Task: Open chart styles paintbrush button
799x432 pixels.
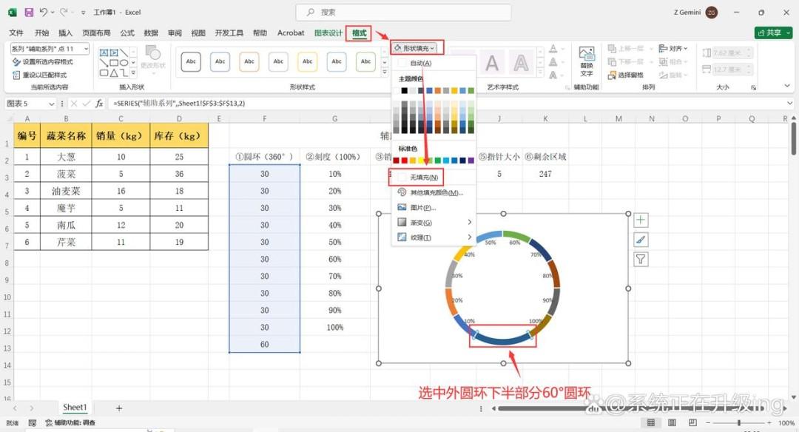Action: pyautogui.click(x=641, y=240)
